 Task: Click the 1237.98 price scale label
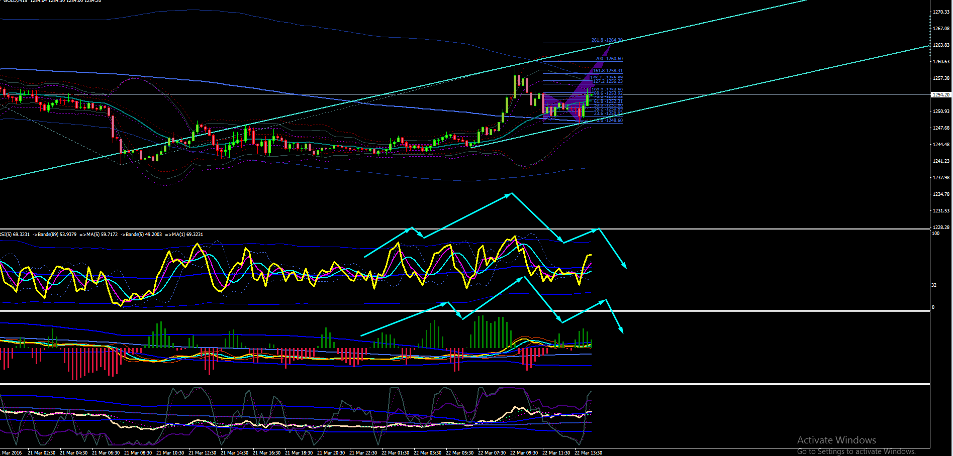click(941, 178)
